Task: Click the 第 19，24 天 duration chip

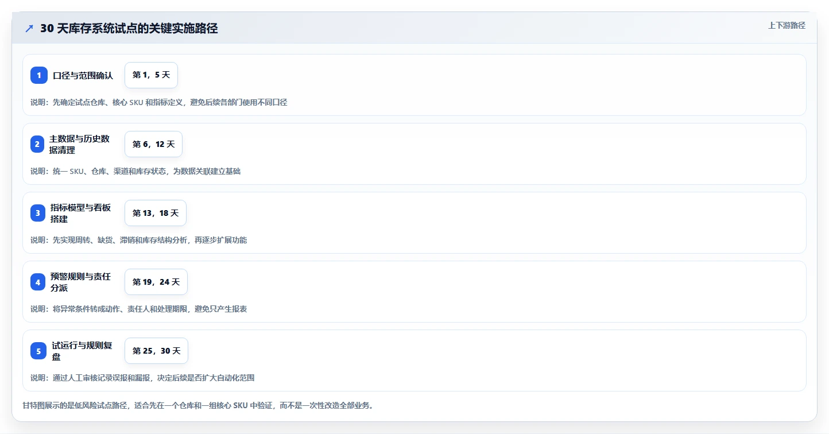Action: click(156, 282)
